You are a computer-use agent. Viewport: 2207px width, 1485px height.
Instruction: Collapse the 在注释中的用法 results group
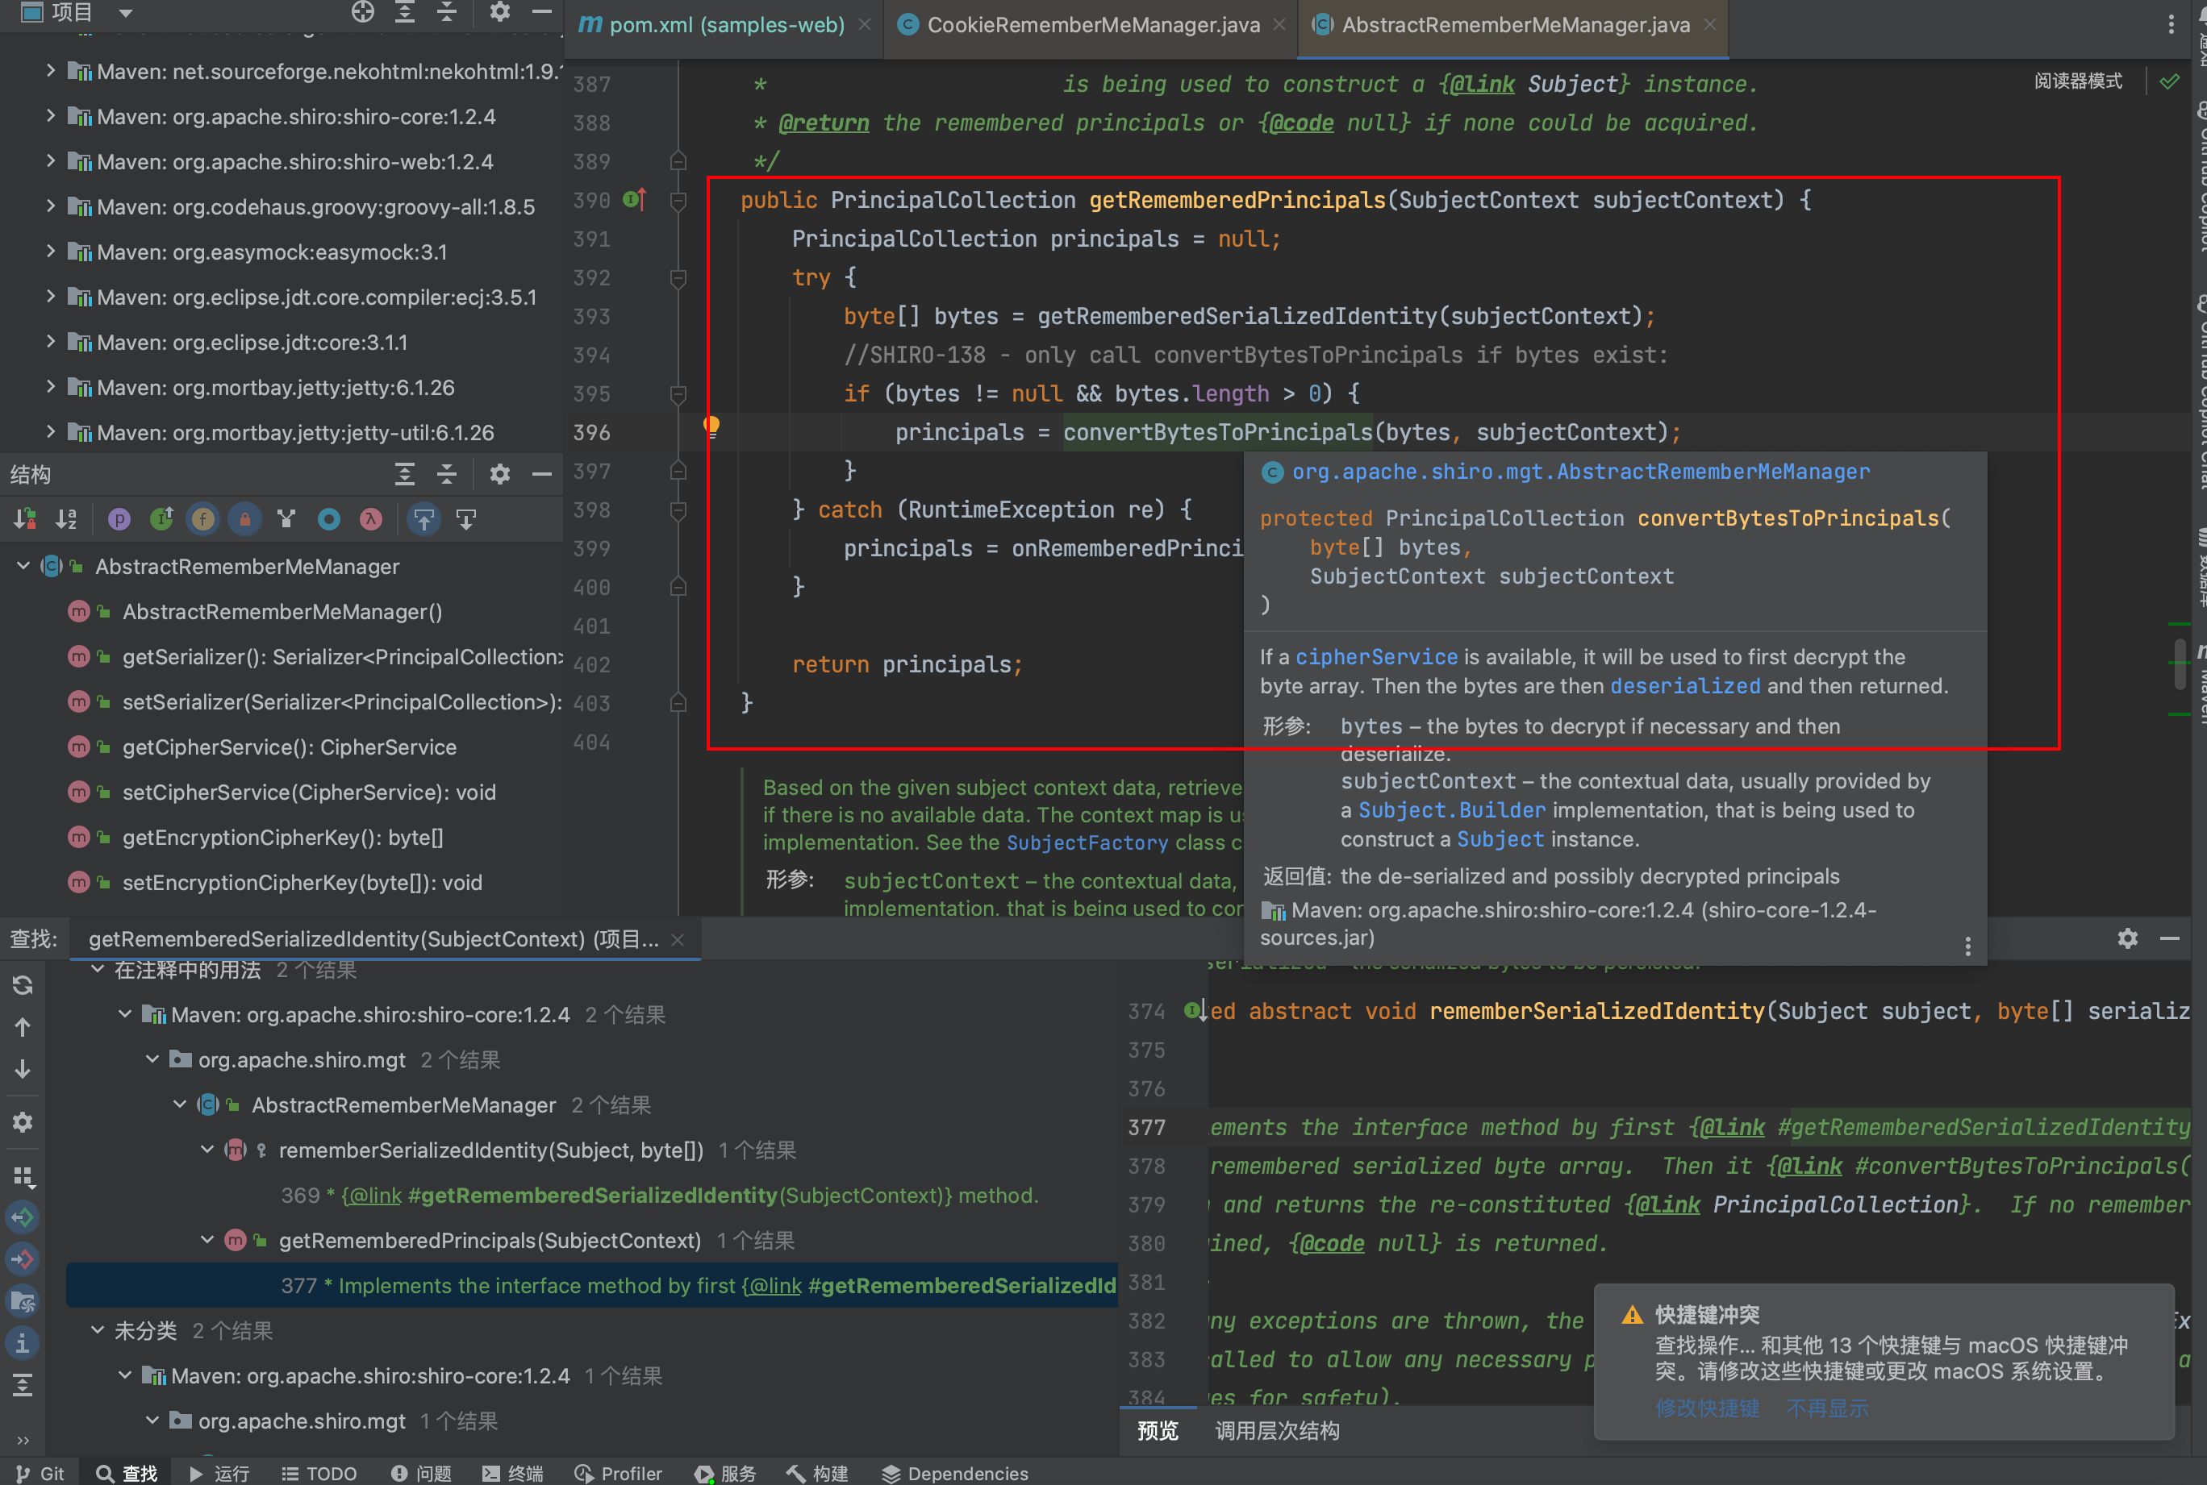pyautogui.click(x=97, y=969)
